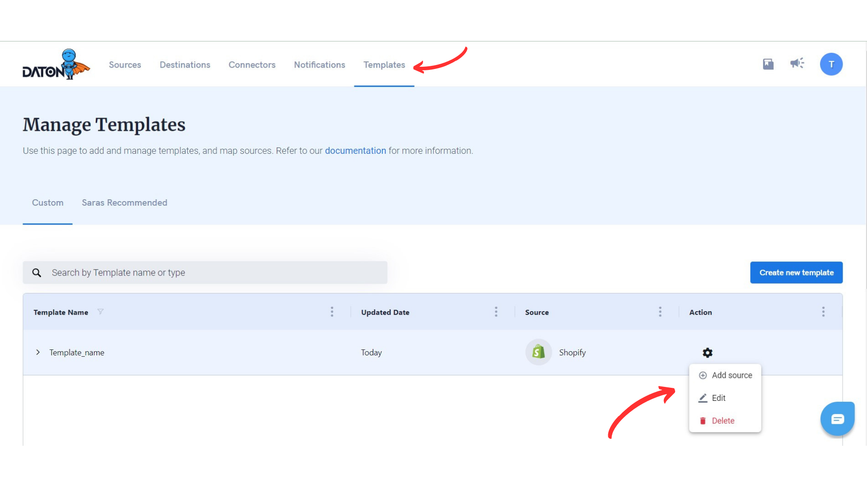Open the announcements megaphone icon

(x=797, y=63)
